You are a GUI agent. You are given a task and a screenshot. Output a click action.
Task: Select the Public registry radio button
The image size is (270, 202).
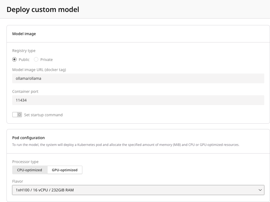pos(14,59)
